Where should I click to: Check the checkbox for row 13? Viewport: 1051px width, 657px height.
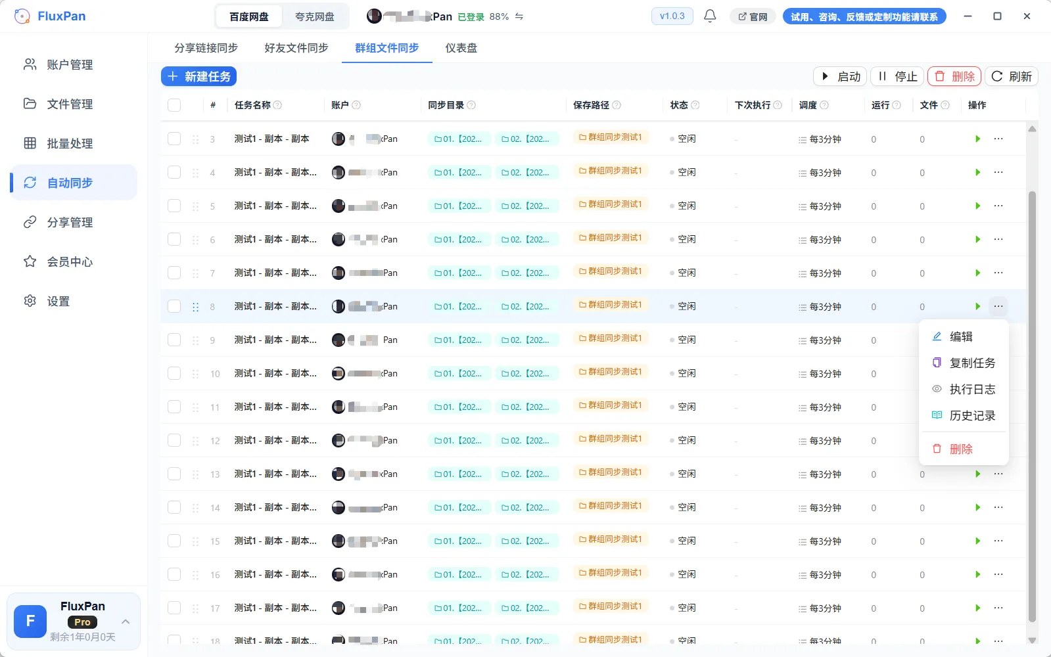pyautogui.click(x=174, y=474)
